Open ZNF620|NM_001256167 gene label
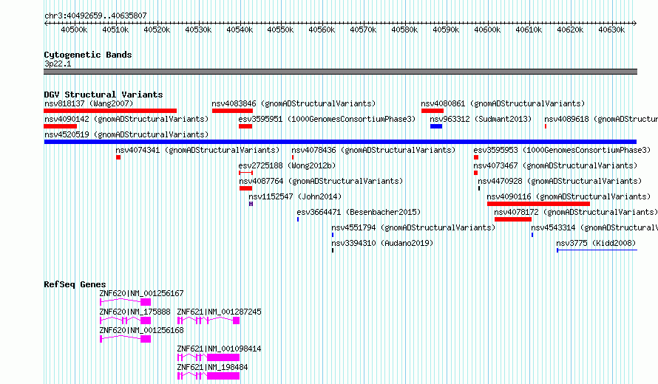The width and height of the screenshot is (658, 384). tap(141, 293)
